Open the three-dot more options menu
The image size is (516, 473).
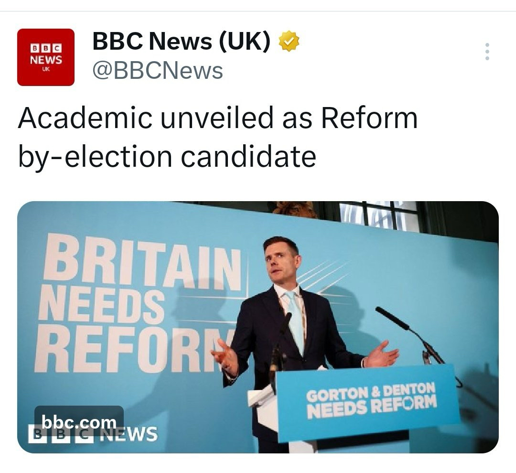click(x=487, y=52)
